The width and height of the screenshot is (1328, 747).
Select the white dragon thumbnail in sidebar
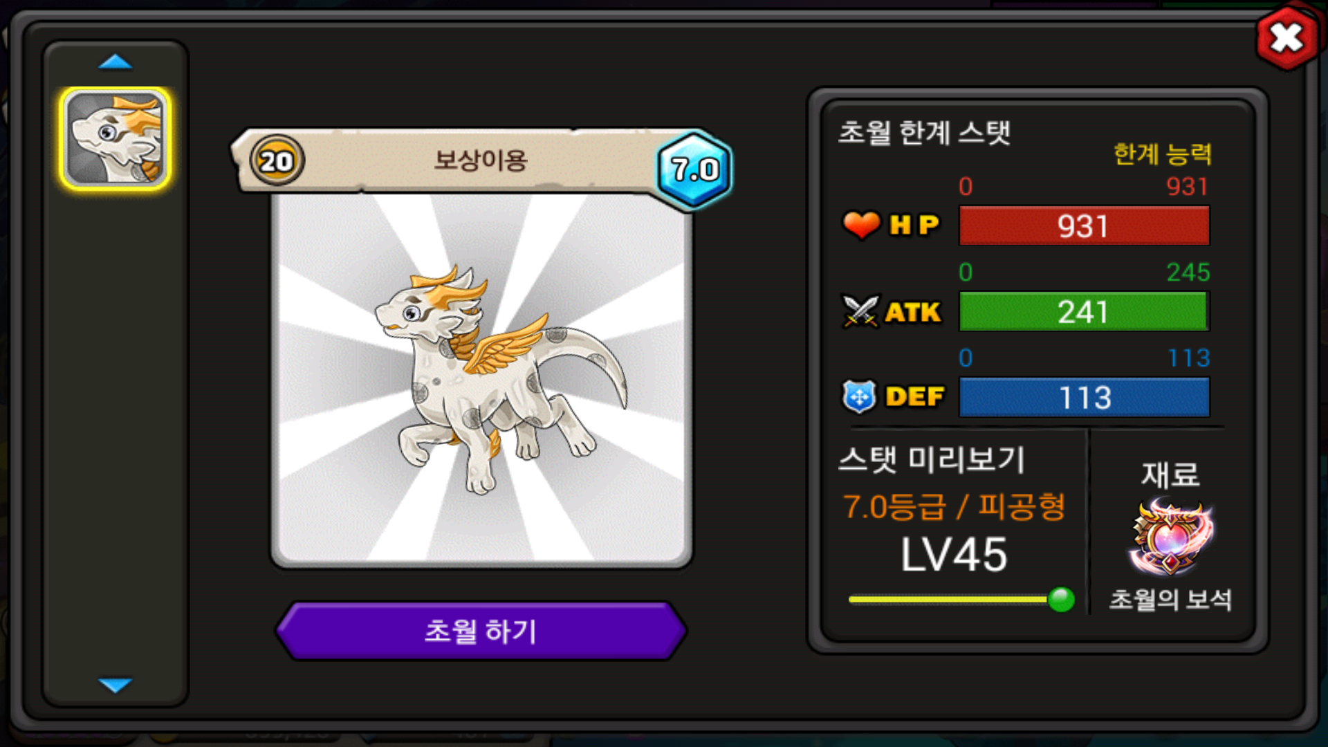pyautogui.click(x=115, y=138)
